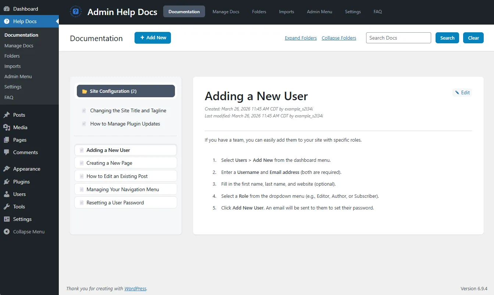Open the Manage Docs tab in header
The image size is (494, 295).
click(226, 12)
